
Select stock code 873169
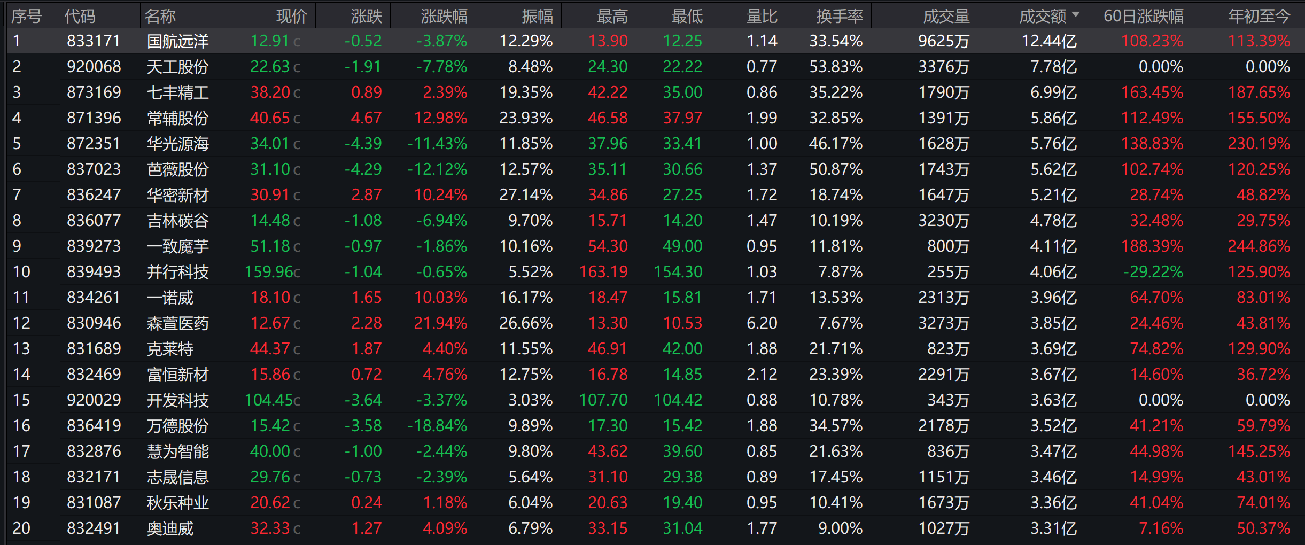click(x=94, y=92)
